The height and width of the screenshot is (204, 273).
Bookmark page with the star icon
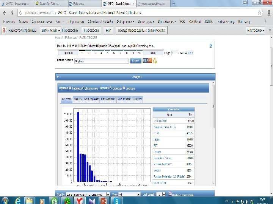coord(259,13)
